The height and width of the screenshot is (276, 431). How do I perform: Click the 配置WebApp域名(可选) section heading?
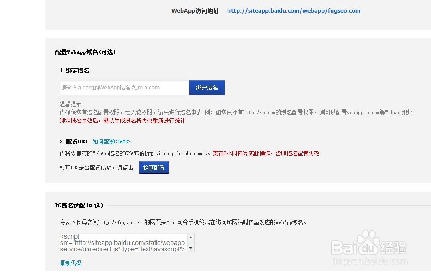pyautogui.click(x=85, y=52)
